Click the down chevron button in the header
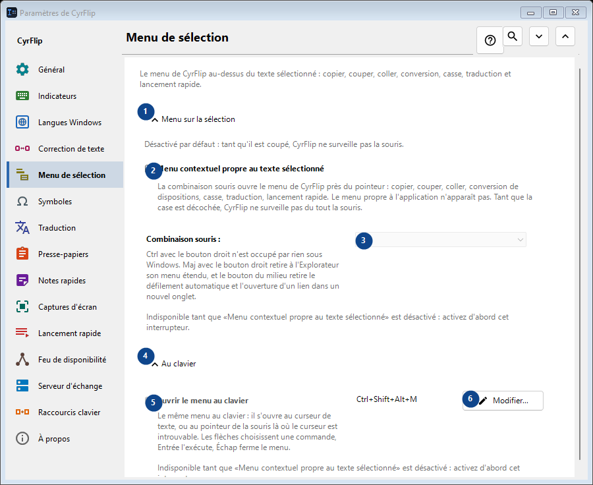The width and height of the screenshot is (593, 485). pyautogui.click(x=539, y=36)
